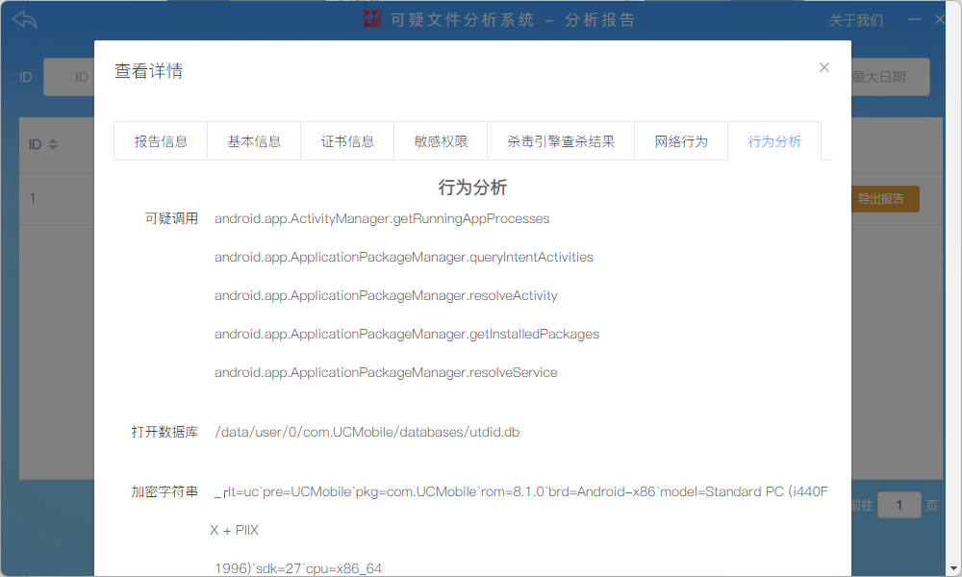Click the back arrow icon
The image size is (962, 577).
pyautogui.click(x=25, y=19)
